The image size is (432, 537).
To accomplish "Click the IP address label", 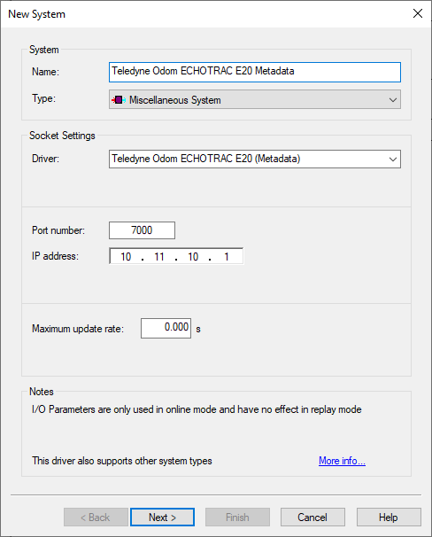I will pyautogui.click(x=55, y=256).
